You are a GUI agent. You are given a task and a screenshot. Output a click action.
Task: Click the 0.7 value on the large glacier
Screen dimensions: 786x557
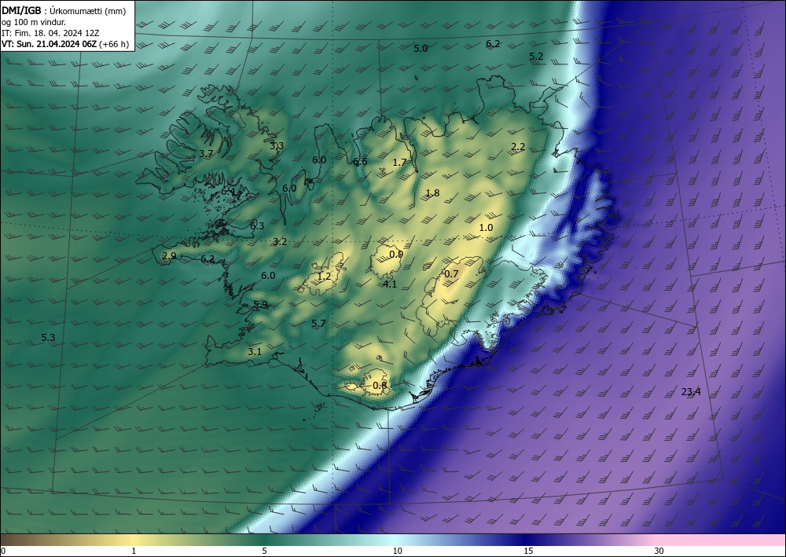point(451,273)
